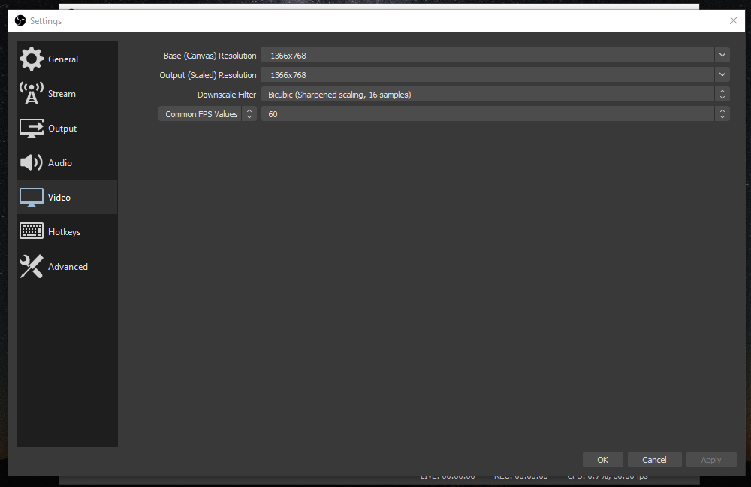The width and height of the screenshot is (751, 487).
Task: Open the Common FPS Values type selector
Action: click(x=207, y=114)
